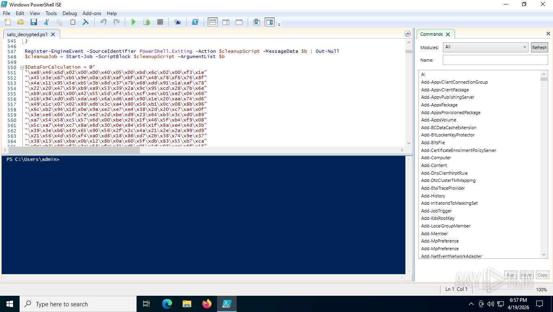Close the salo_decrypted.ps1 tab
This screenshot has width=553, height=312.
pyautogui.click(x=54, y=35)
